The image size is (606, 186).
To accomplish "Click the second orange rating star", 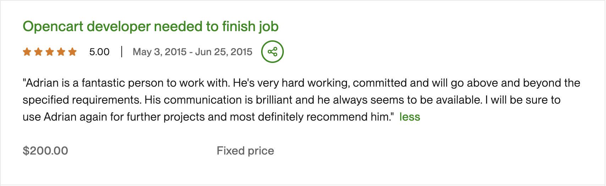I will click(x=38, y=52).
